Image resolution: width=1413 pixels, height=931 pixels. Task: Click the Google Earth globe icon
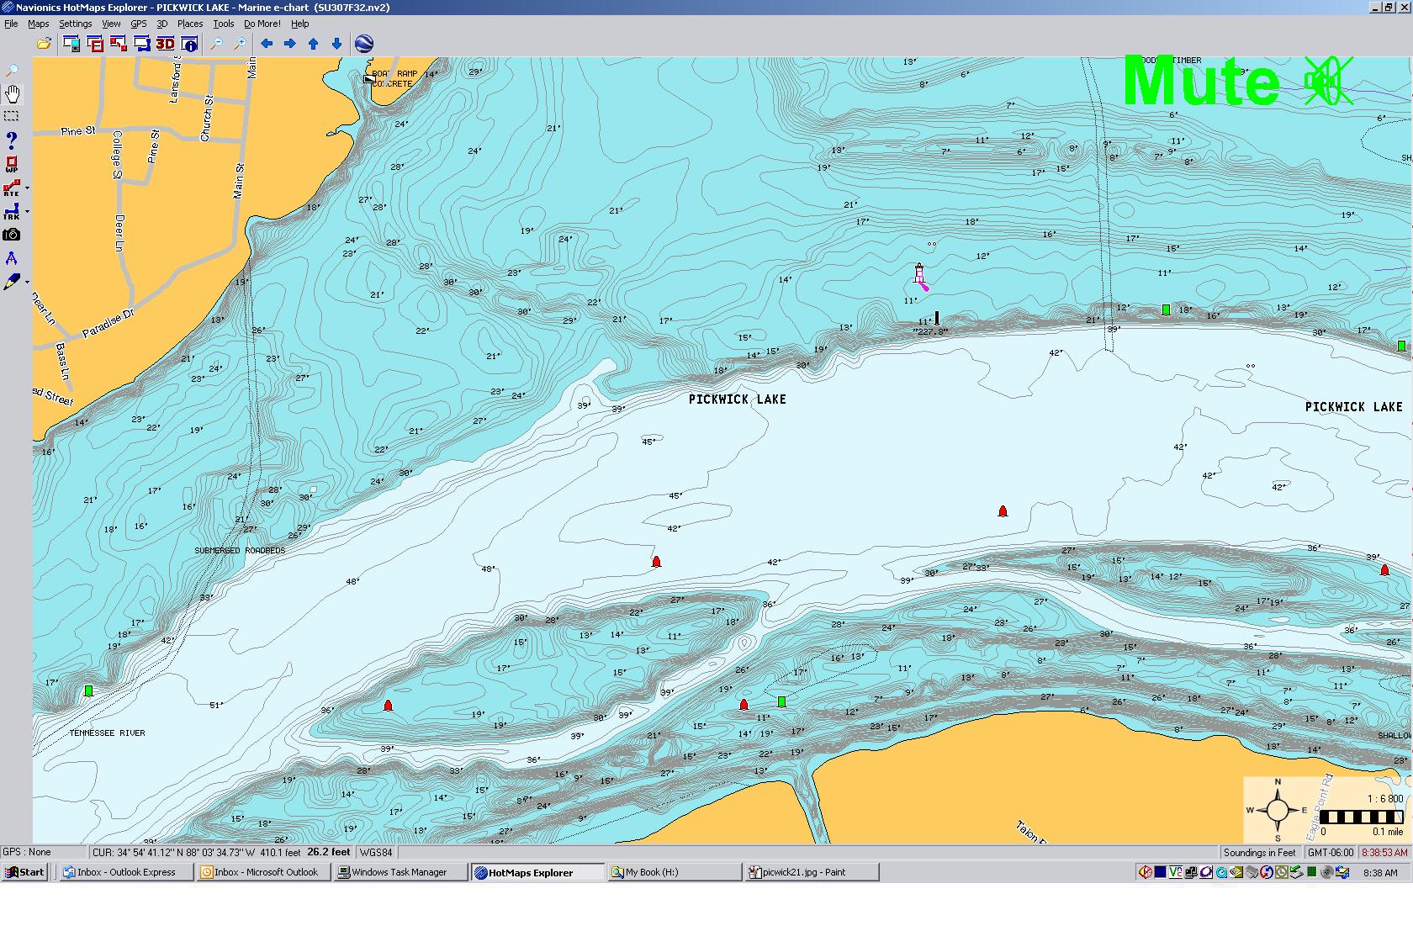pyautogui.click(x=364, y=44)
